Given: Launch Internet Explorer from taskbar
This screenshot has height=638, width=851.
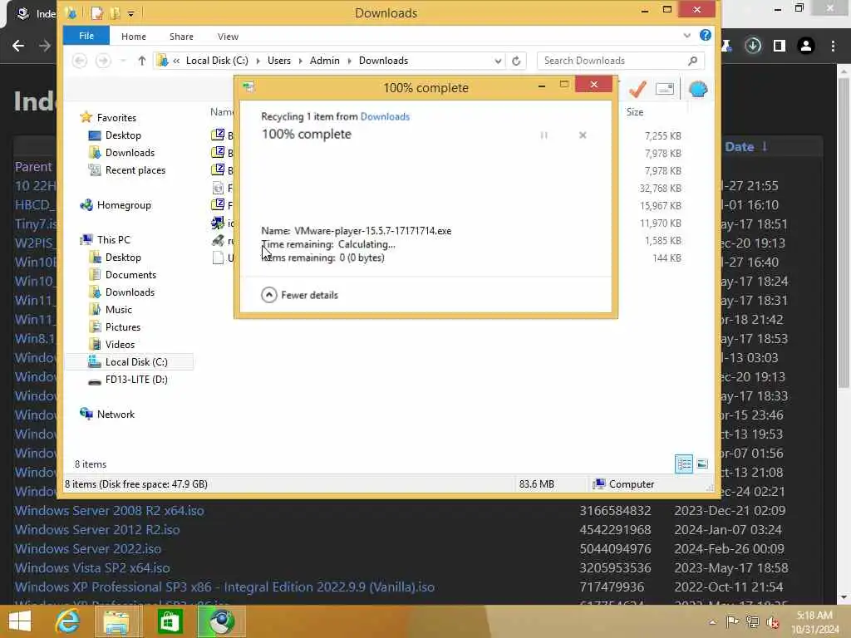Looking at the screenshot, I should click(68, 621).
